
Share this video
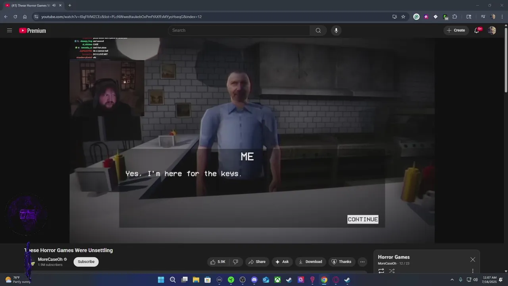(x=257, y=262)
